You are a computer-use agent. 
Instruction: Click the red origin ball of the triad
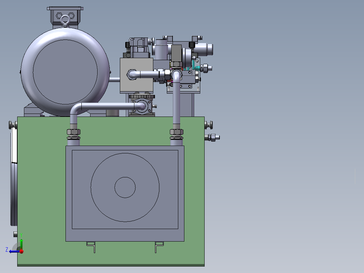coord(22,251)
